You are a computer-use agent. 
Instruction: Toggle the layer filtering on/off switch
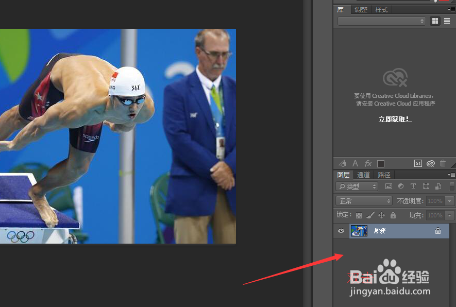[x=452, y=186]
